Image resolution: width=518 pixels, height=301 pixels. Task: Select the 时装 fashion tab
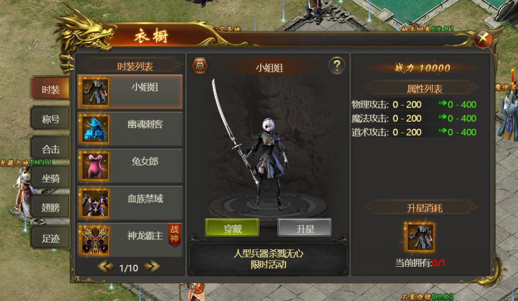tap(51, 89)
